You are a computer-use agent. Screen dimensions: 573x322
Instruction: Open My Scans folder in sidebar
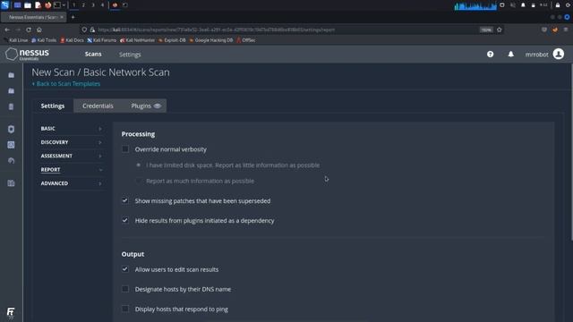click(12, 75)
